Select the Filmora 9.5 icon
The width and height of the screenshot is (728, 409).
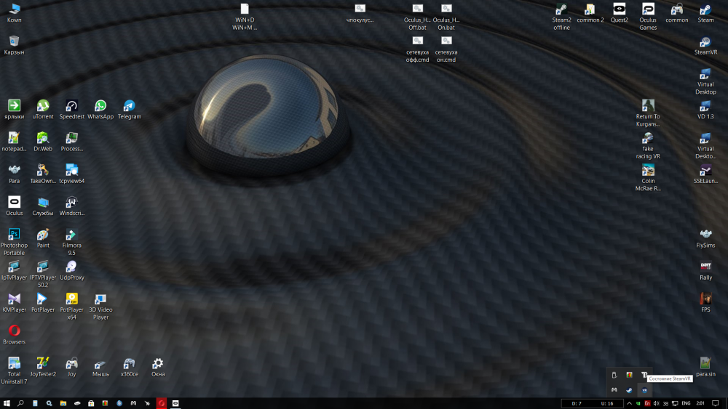71,242
